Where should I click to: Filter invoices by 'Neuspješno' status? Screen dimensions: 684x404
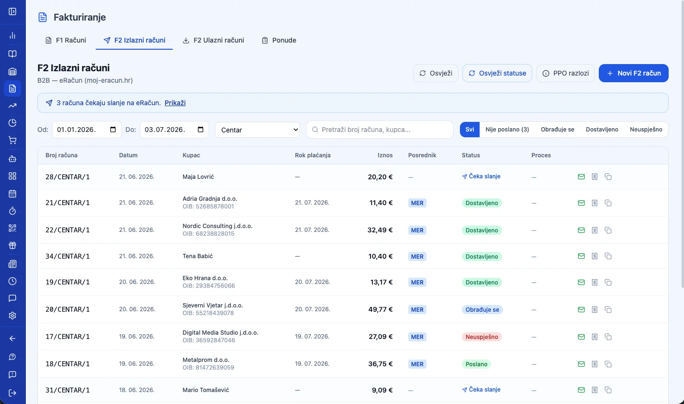646,130
